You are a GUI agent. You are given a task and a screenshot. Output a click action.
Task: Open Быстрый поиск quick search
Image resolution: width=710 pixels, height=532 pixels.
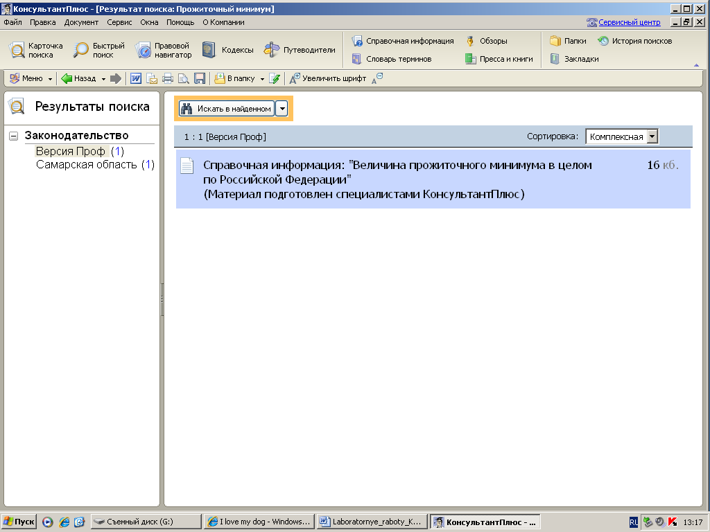(98, 50)
